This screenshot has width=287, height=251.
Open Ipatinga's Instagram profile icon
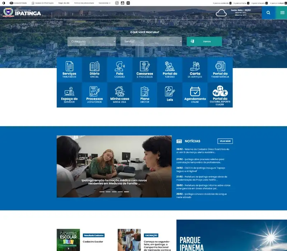tap(117, 3)
